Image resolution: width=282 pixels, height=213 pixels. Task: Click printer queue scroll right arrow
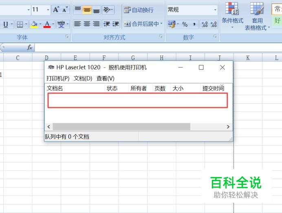click(x=228, y=126)
